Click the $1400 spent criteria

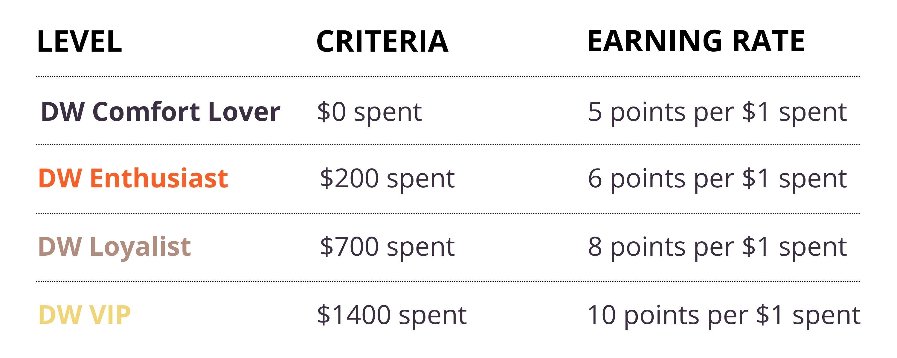391,315
